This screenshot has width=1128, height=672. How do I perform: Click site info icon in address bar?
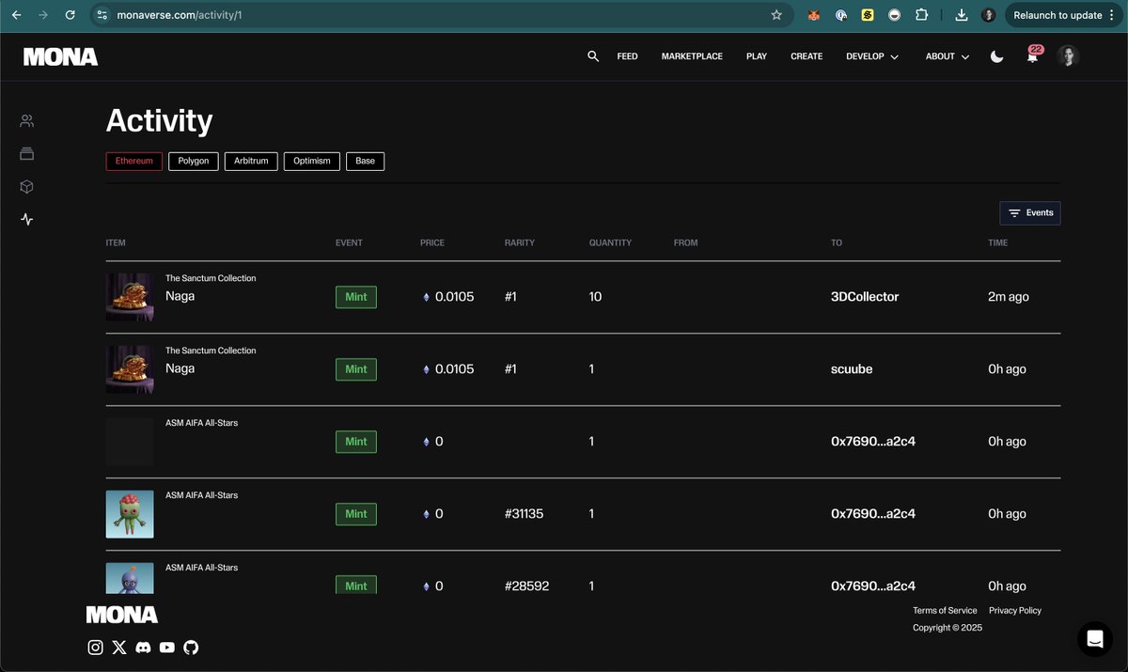[103, 15]
